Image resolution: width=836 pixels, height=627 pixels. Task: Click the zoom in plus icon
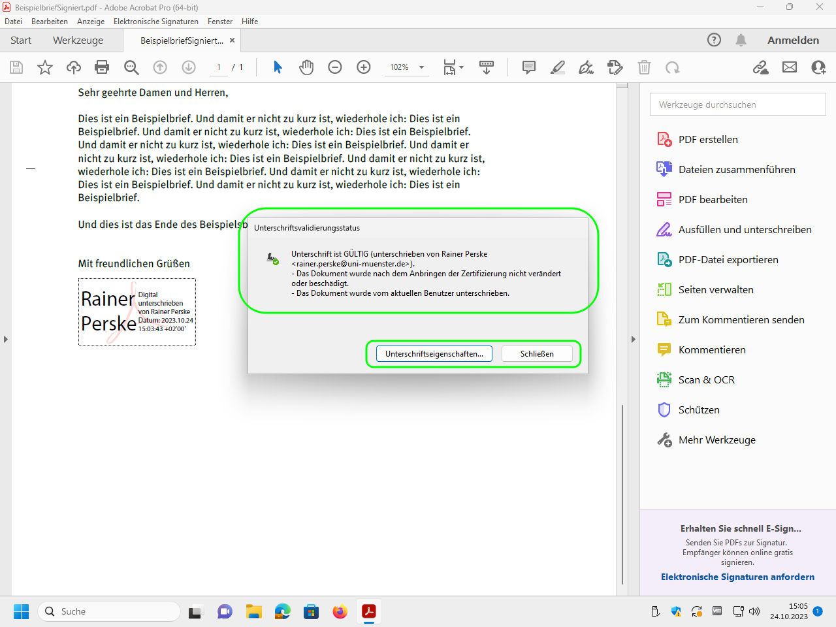pos(364,67)
